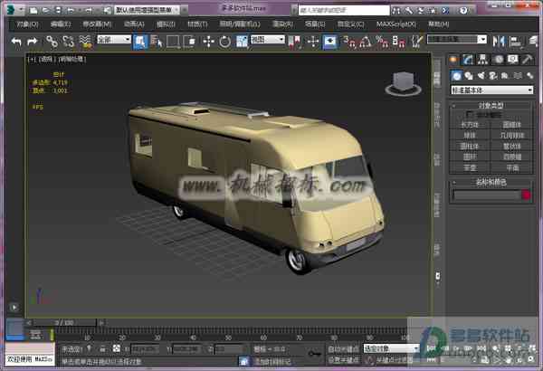Click the 长方体 Box primitive button

[x=470, y=125]
